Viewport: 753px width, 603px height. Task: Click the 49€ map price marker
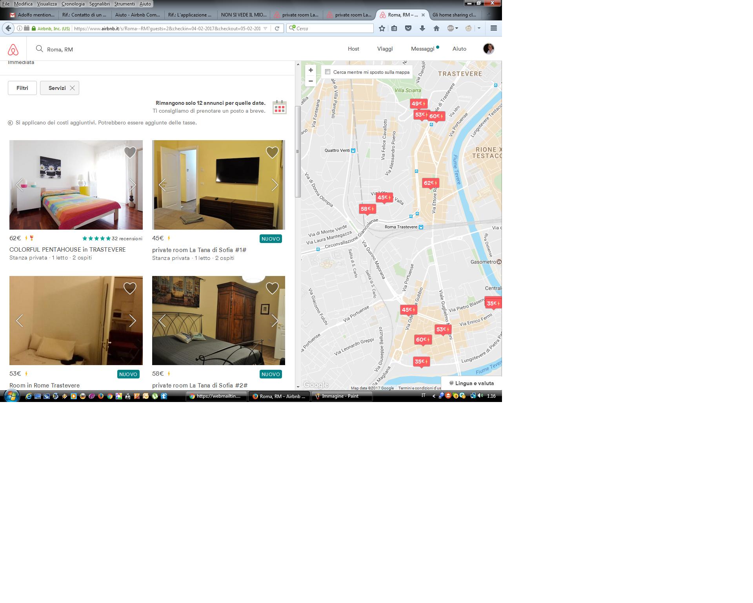(418, 104)
